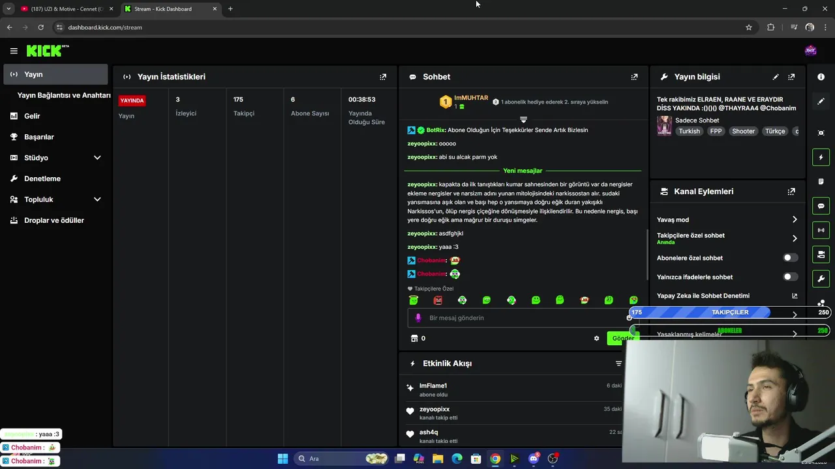Click the pencil icon in the right sidebar
The height and width of the screenshot is (469, 835).
(x=821, y=102)
